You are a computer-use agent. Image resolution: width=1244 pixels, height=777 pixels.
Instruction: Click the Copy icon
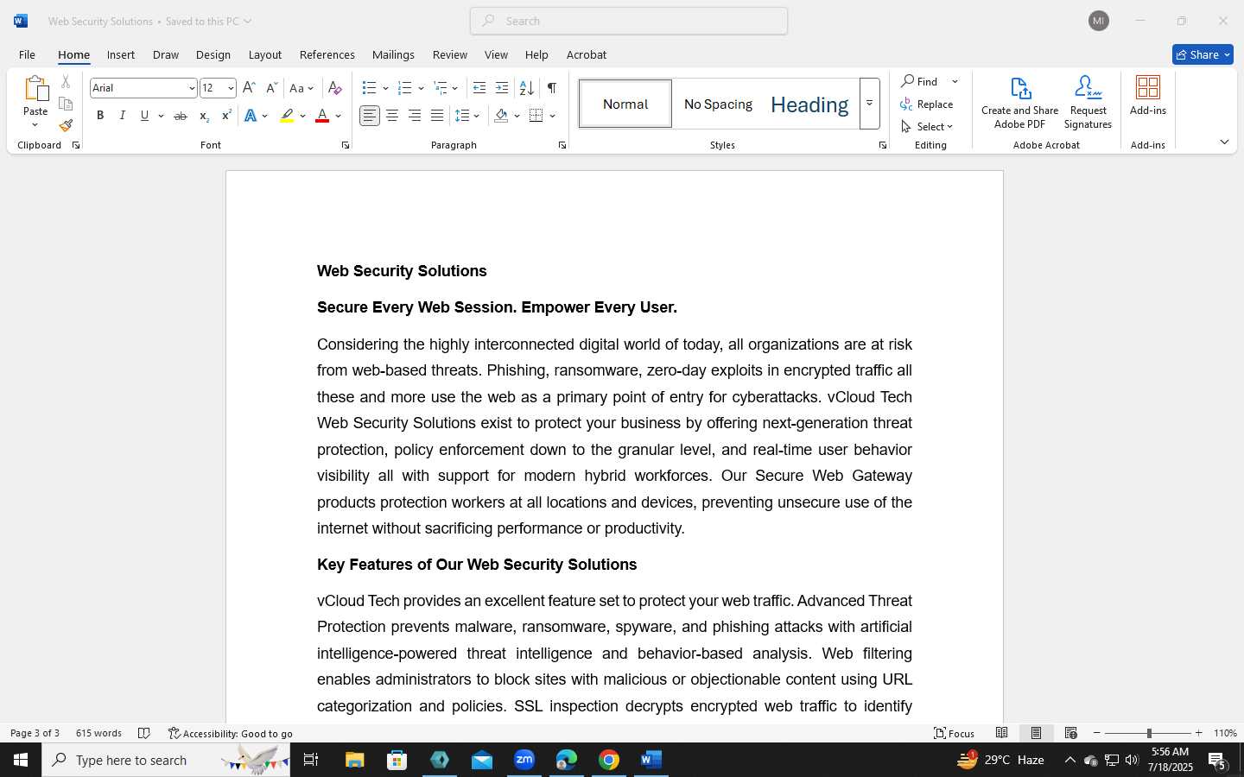66,104
